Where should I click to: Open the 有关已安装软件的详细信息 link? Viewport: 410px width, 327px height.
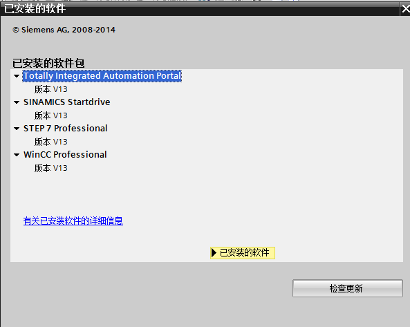[73, 221]
